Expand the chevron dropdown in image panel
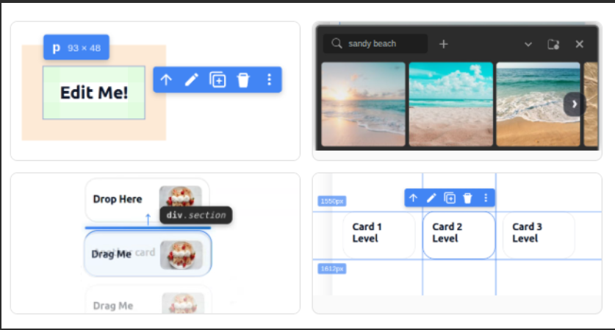The image size is (615, 330). [x=528, y=44]
